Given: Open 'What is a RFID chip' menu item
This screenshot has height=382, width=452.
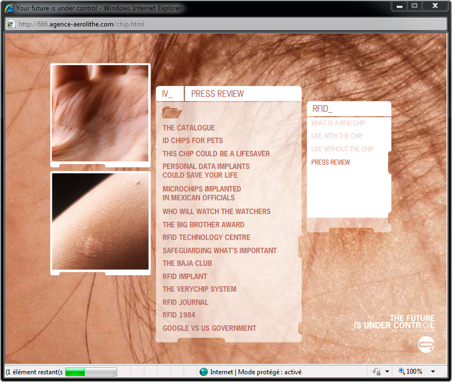Looking at the screenshot, I should point(338,123).
